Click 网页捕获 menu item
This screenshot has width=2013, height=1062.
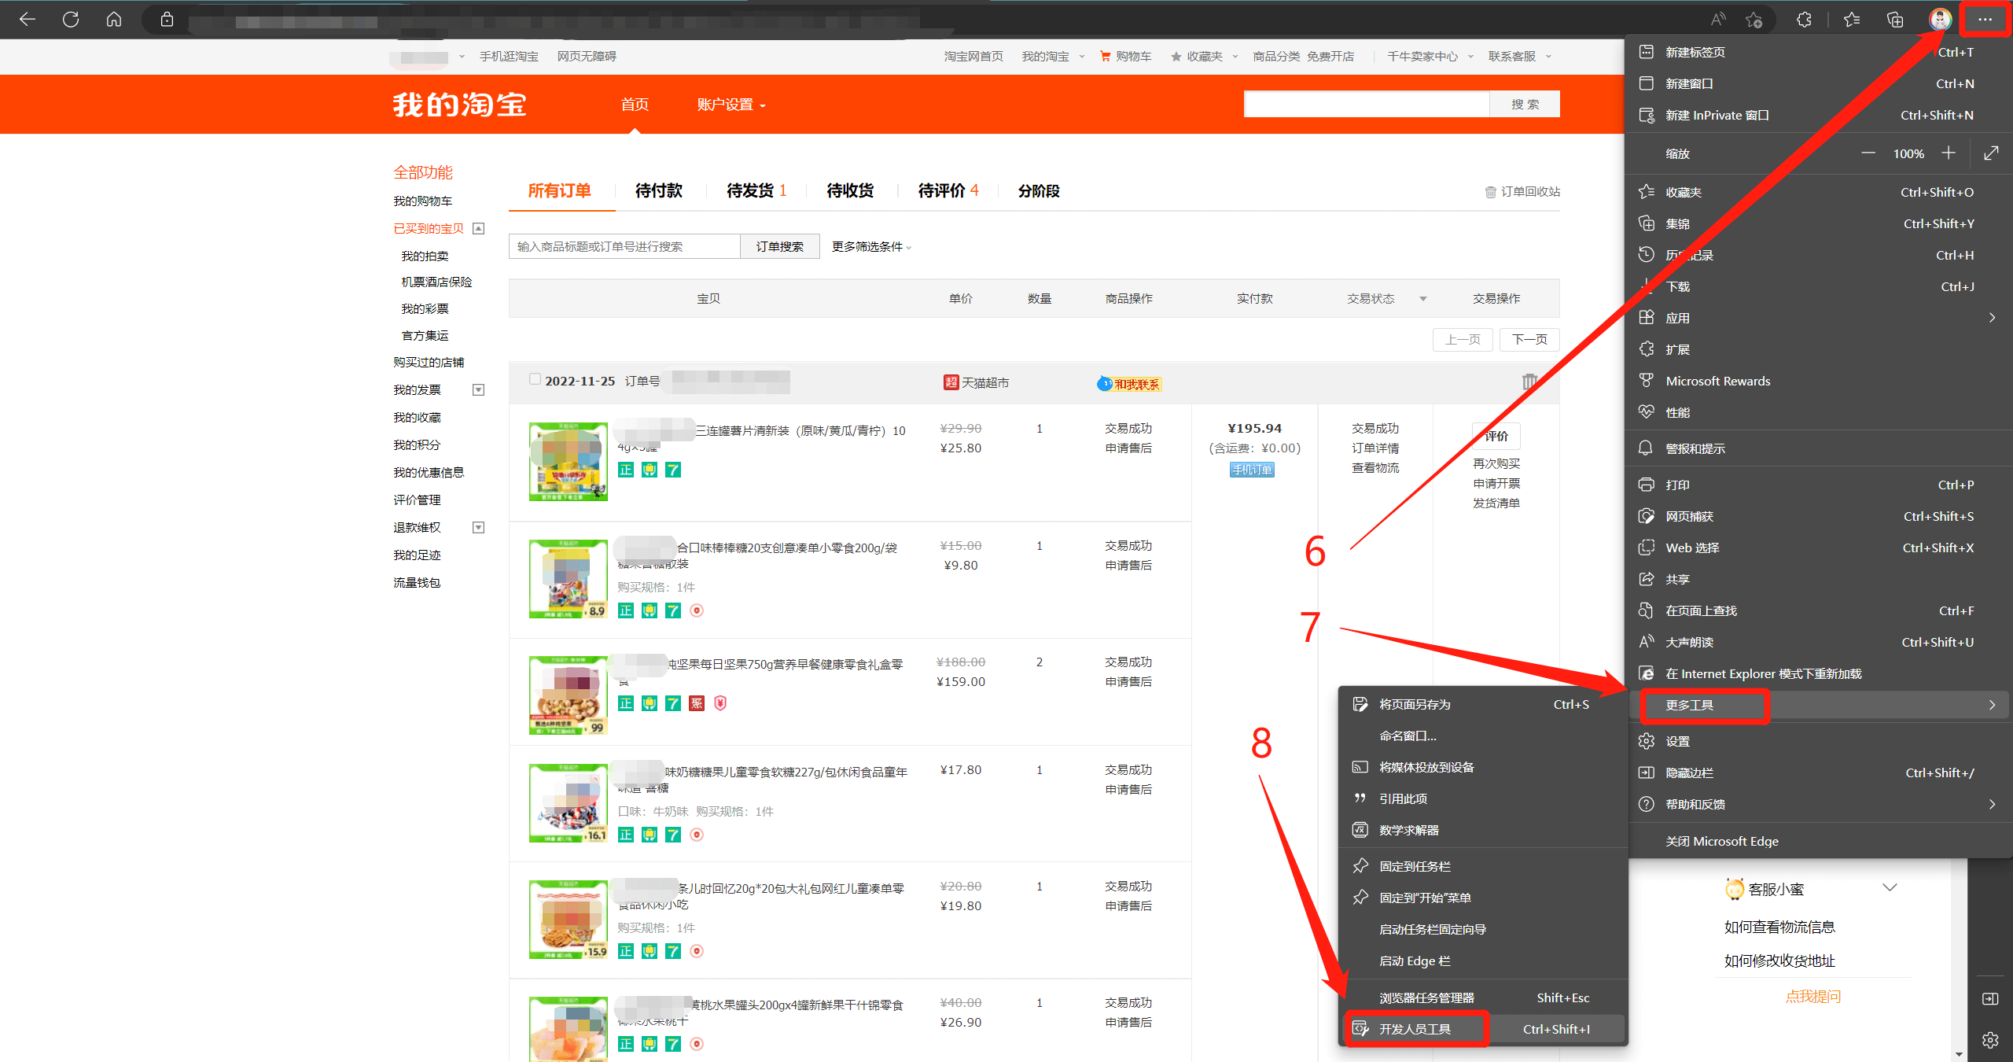coord(1820,517)
